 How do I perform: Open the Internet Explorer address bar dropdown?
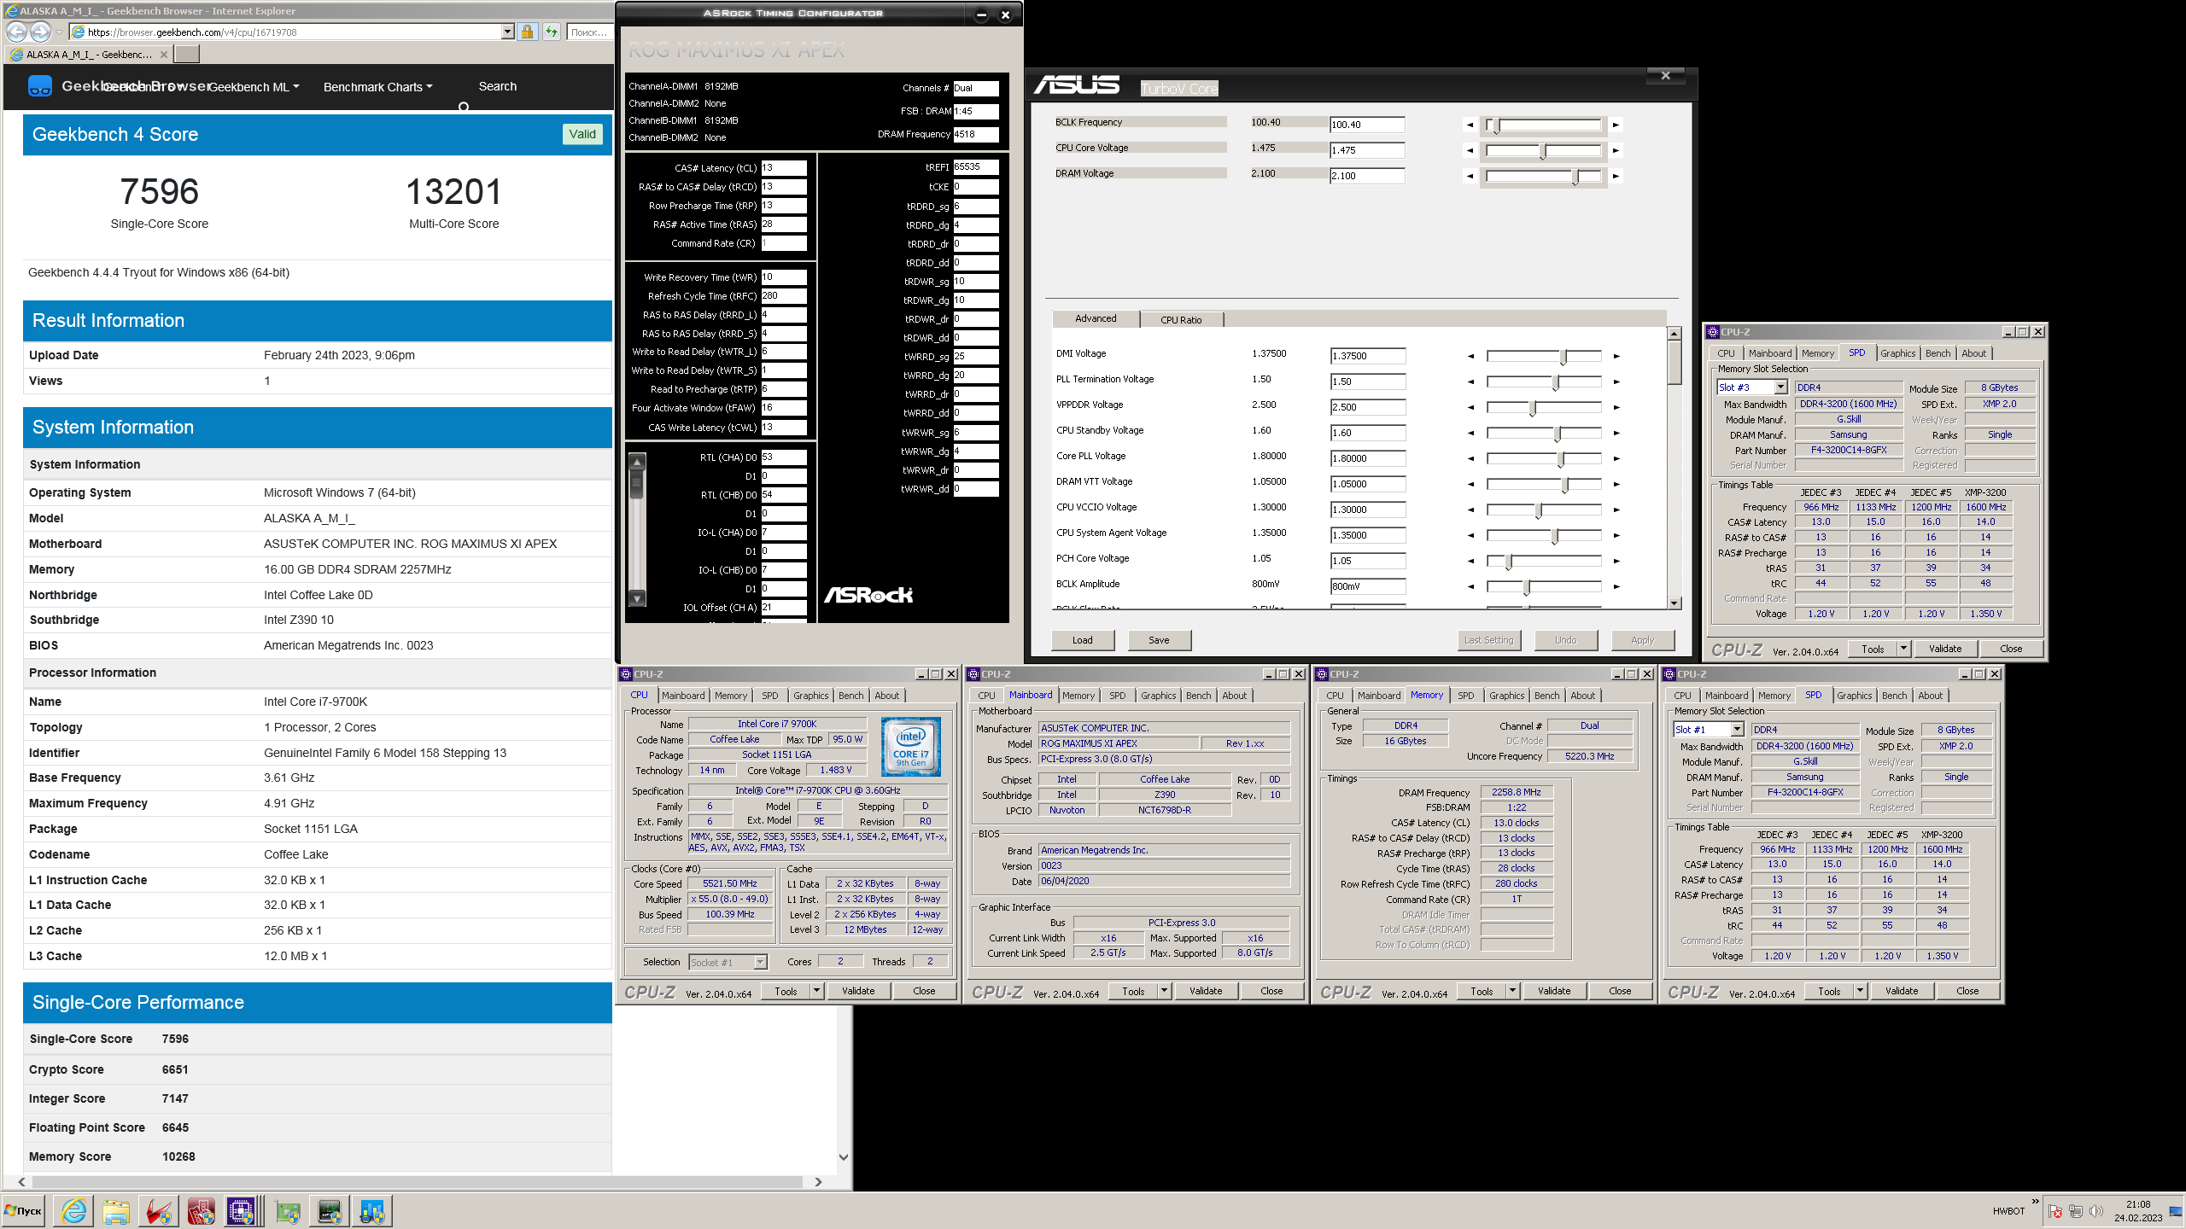pos(507,32)
